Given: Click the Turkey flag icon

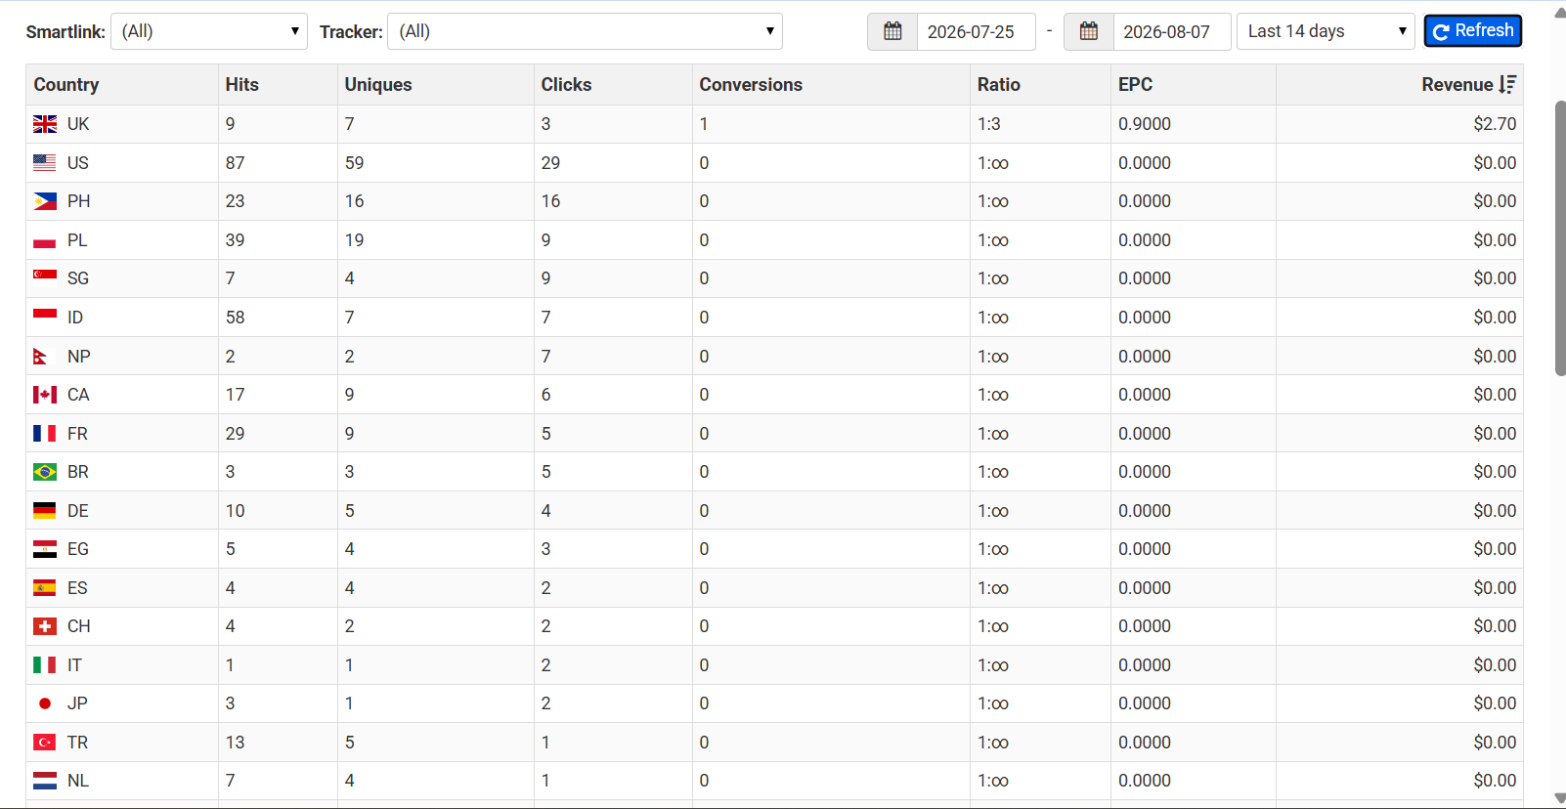Looking at the screenshot, I should [x=45, y=743].
